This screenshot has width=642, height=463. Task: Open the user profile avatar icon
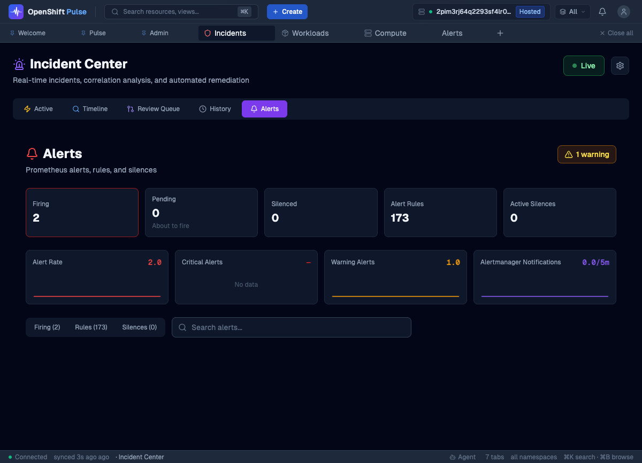coord(623,12)
